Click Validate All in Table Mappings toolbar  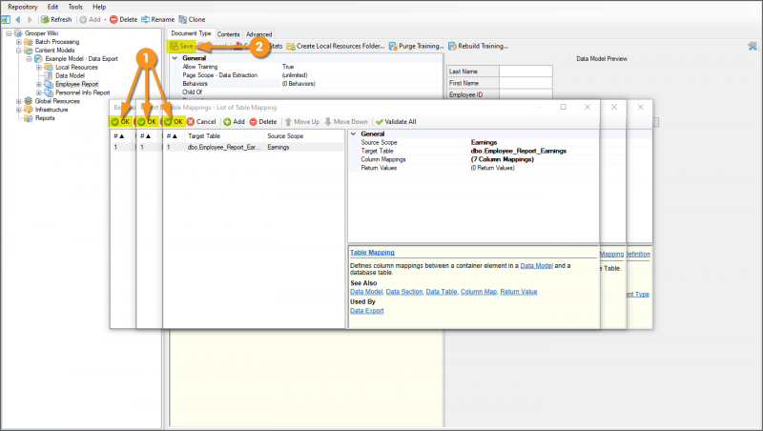[396, 122]
